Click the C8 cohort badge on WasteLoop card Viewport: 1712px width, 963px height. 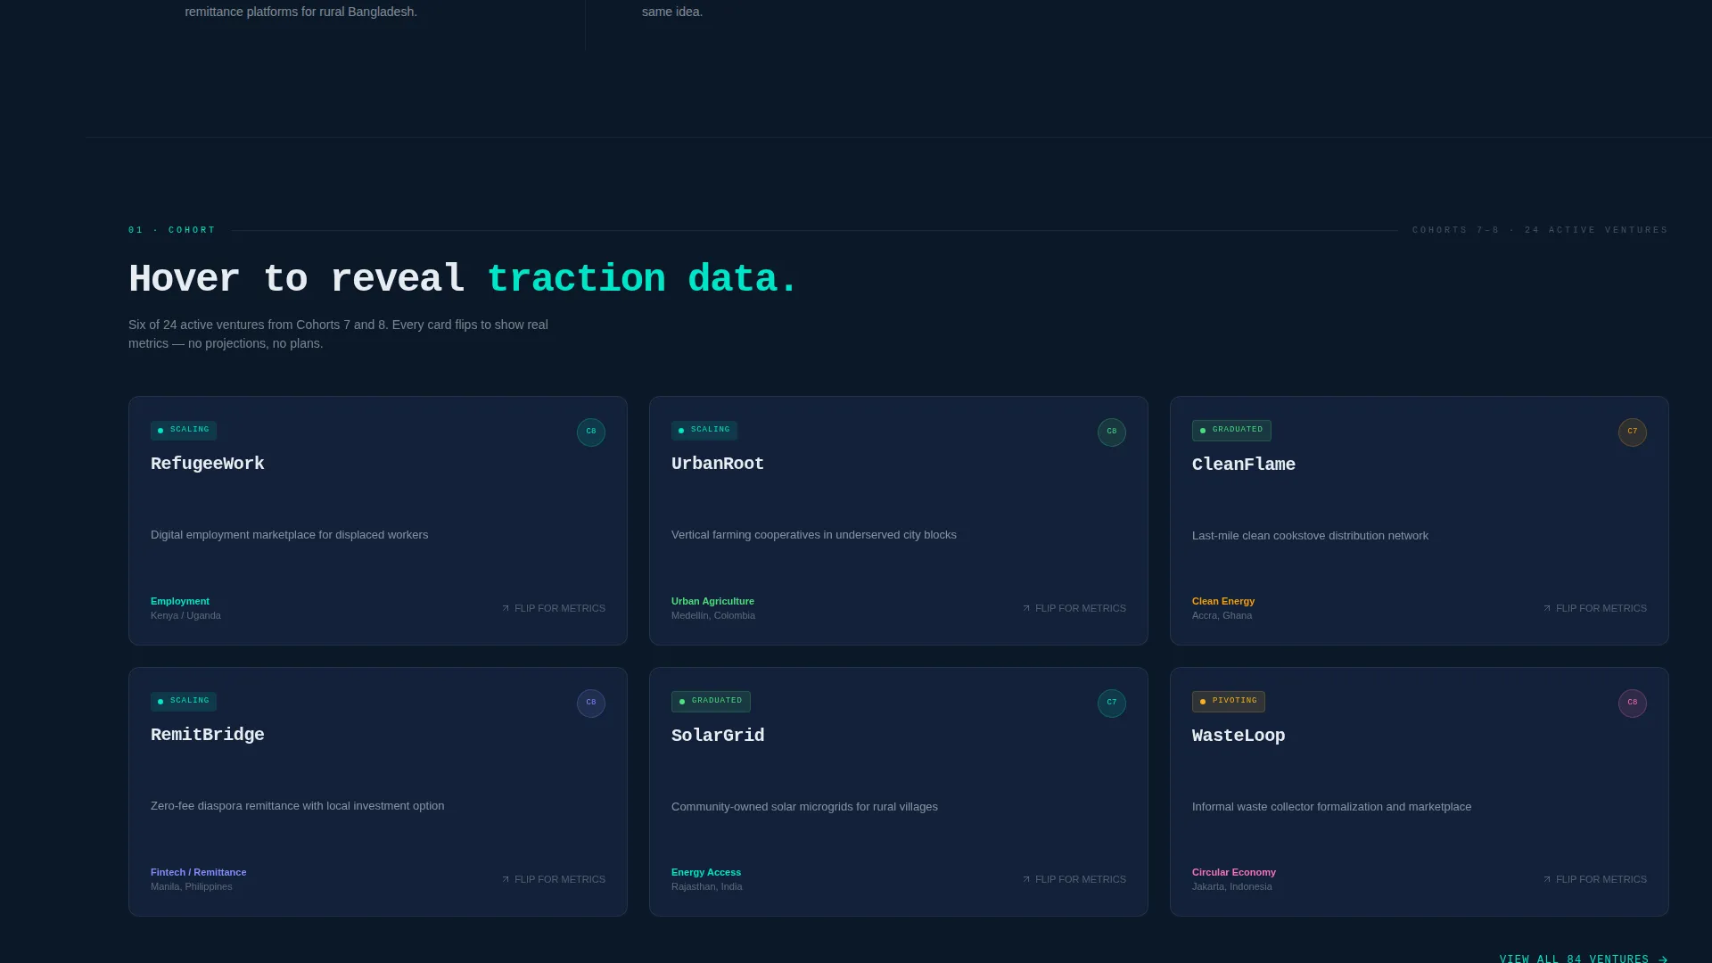[1633, 704]
